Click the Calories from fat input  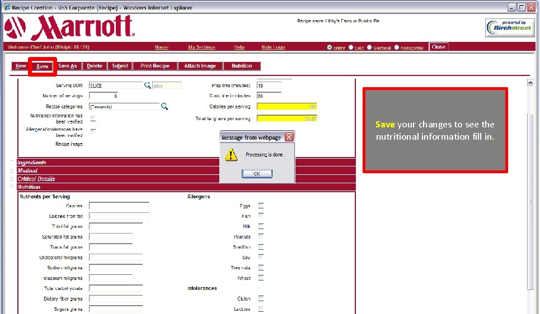pyautogui.click(x=119, y=216)
